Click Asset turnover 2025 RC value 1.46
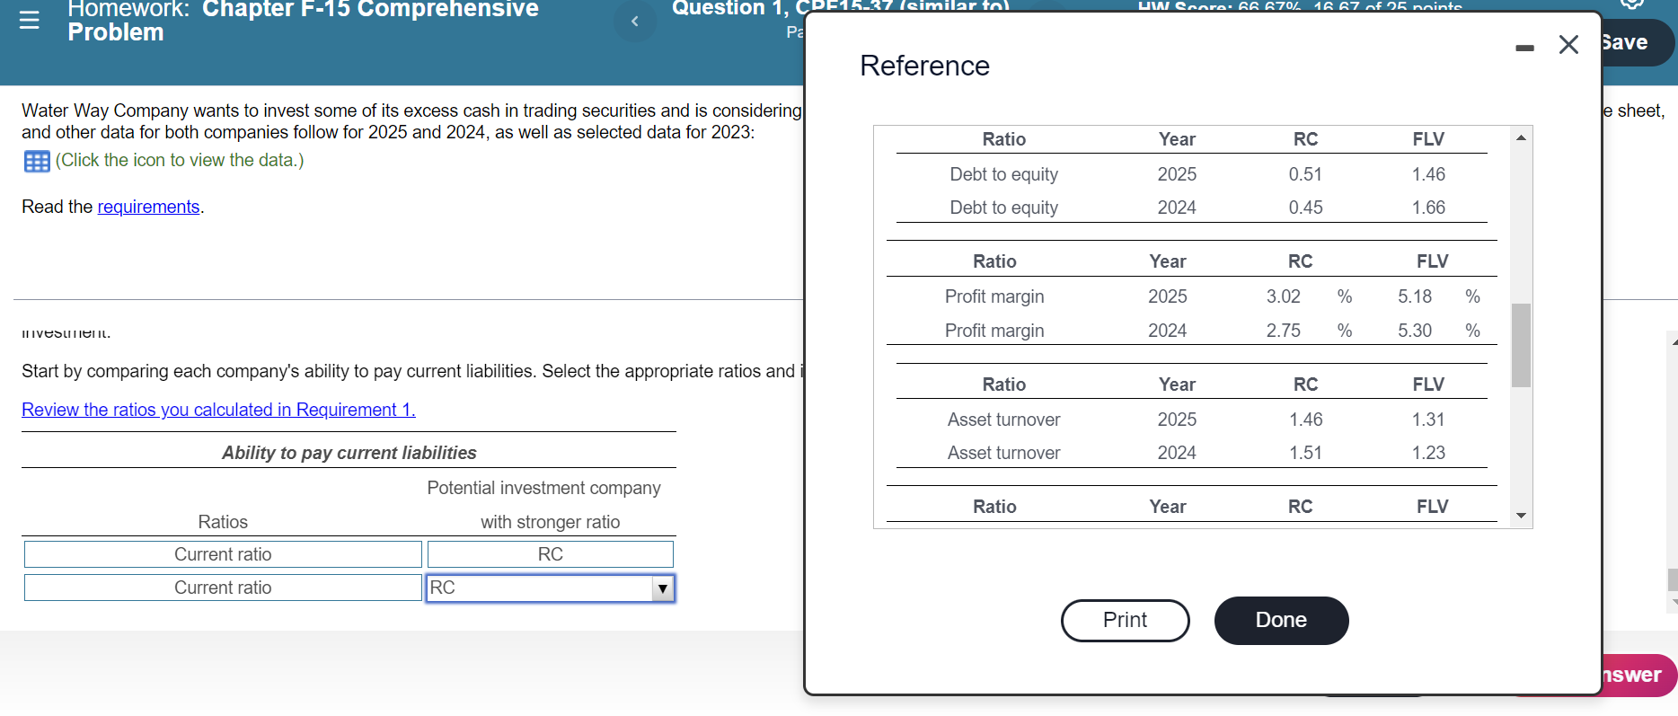 pos(1305,420)
